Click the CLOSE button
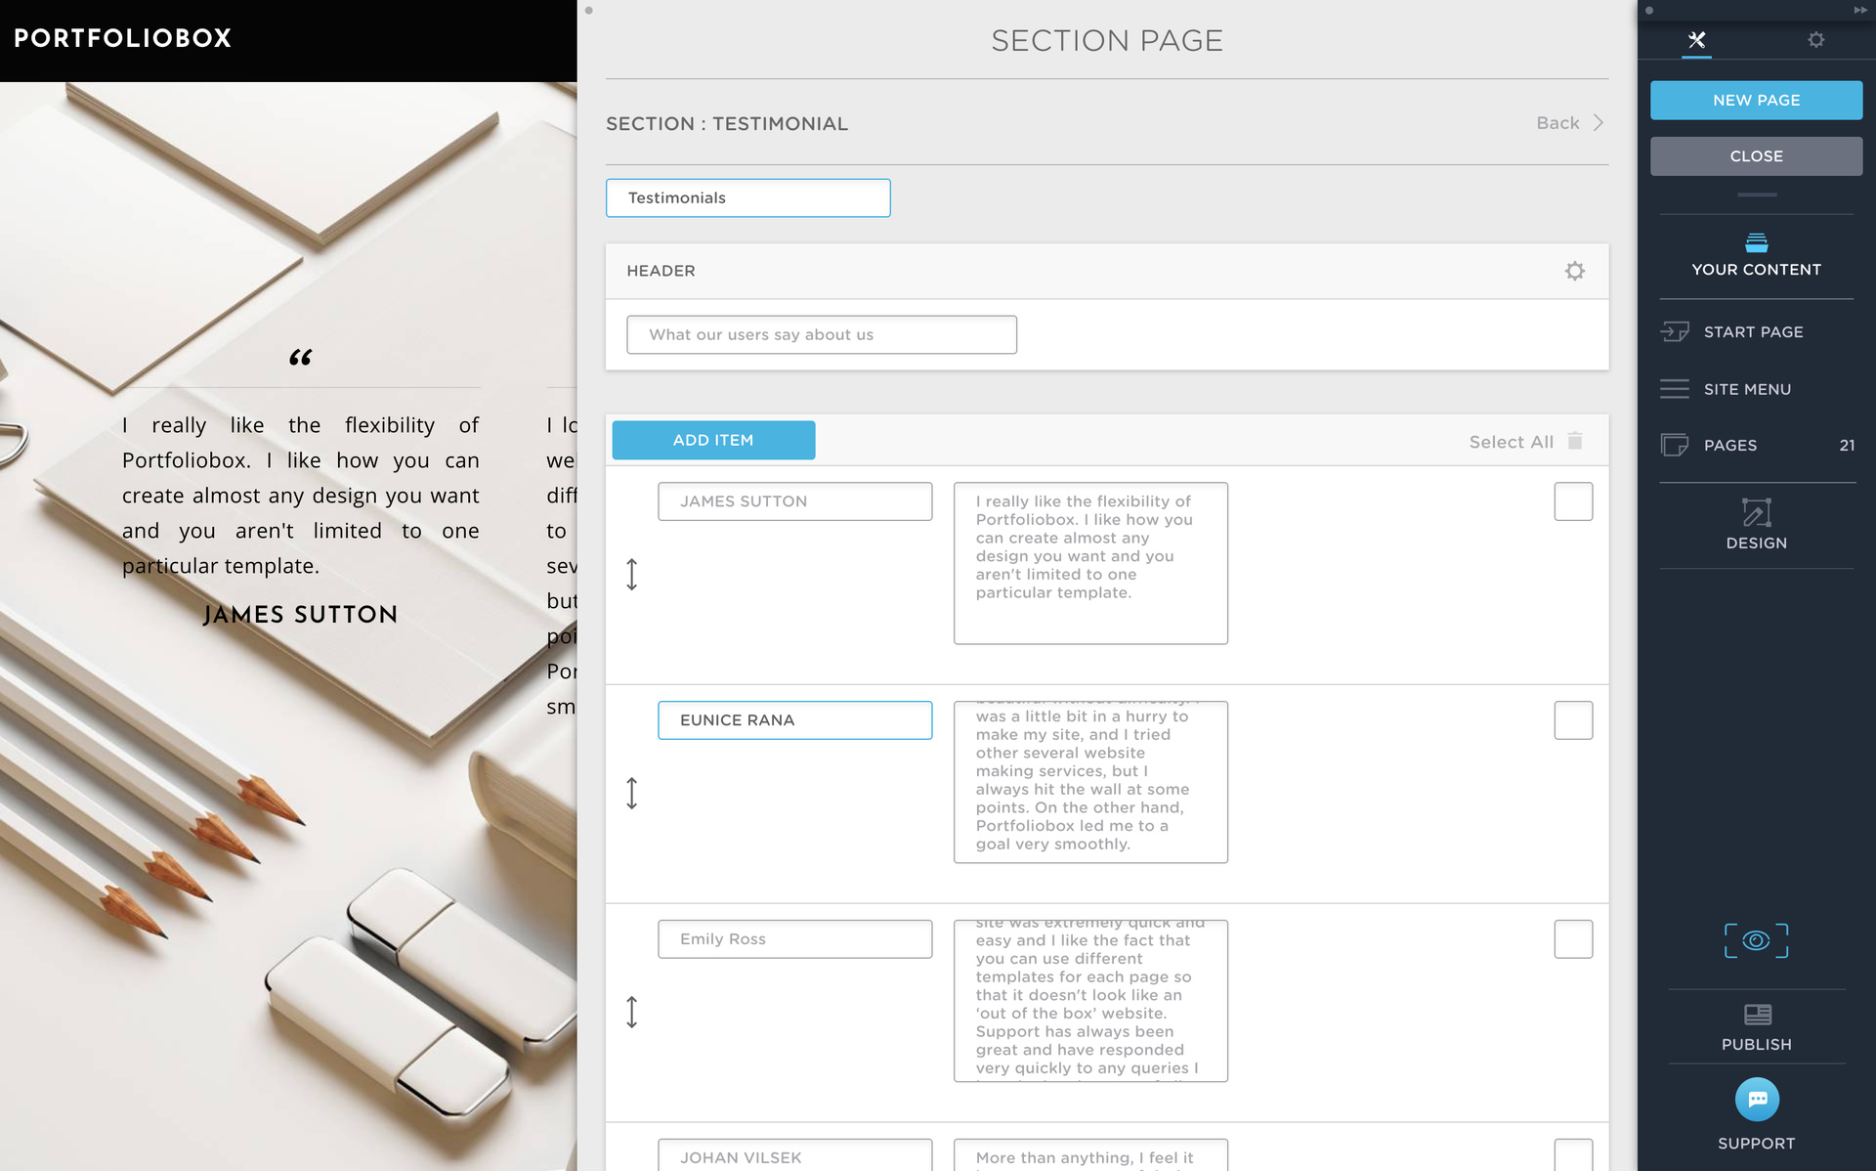Screen dimensions: 1876x1171 [1756, 156]
